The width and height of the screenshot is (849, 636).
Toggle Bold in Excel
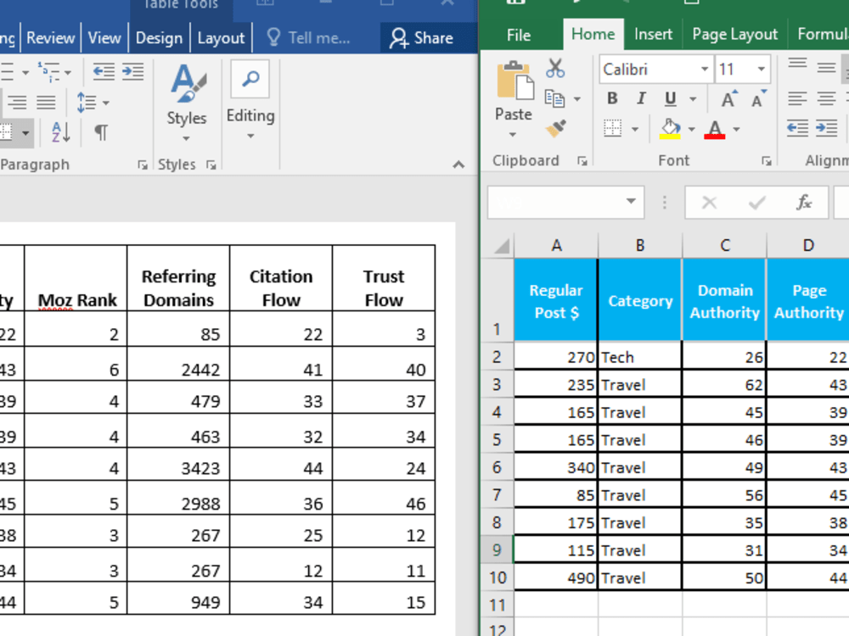[x=612, y=98]
